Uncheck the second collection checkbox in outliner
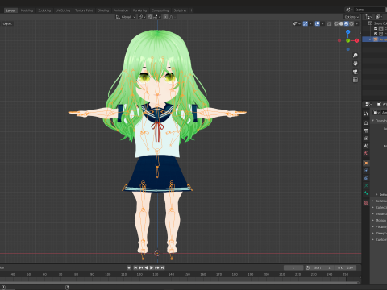Image resolution: width=387 pixels, height=290 pixels. [376, 34]
